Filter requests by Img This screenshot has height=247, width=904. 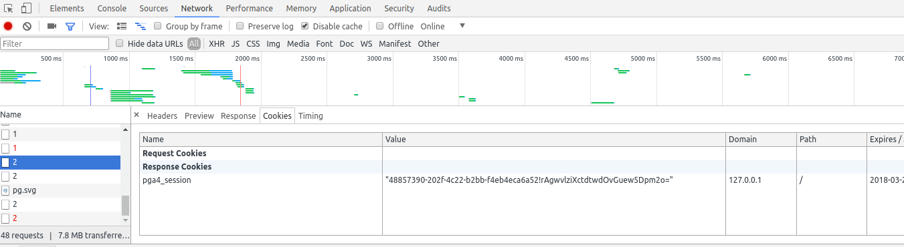273,43
